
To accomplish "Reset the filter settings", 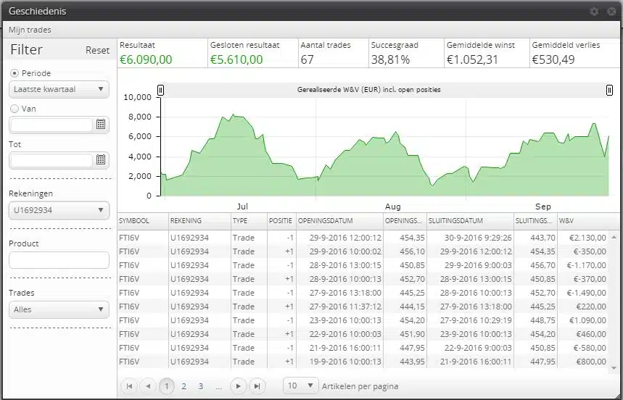I will (97, 50).
